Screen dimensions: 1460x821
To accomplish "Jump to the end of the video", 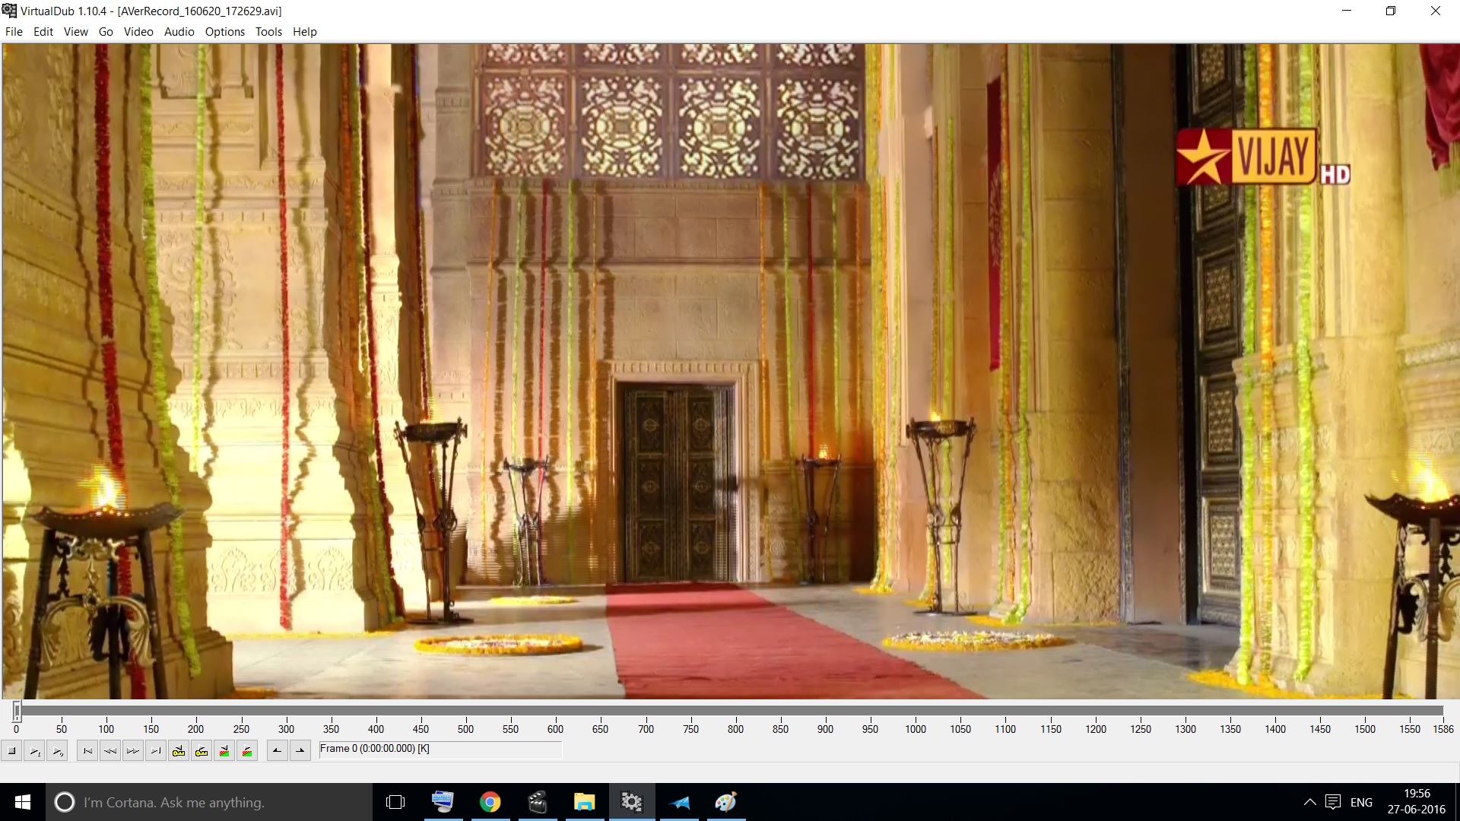I will tap(156, 751).
